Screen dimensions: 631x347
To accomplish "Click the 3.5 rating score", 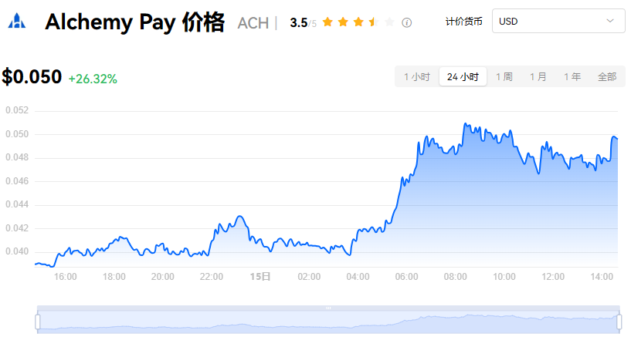I will click(299, 23).
